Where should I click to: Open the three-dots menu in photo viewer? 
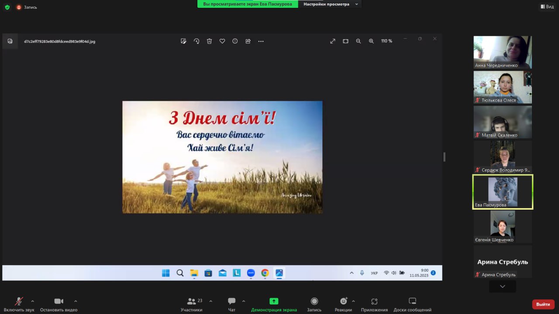pos(261,41)
